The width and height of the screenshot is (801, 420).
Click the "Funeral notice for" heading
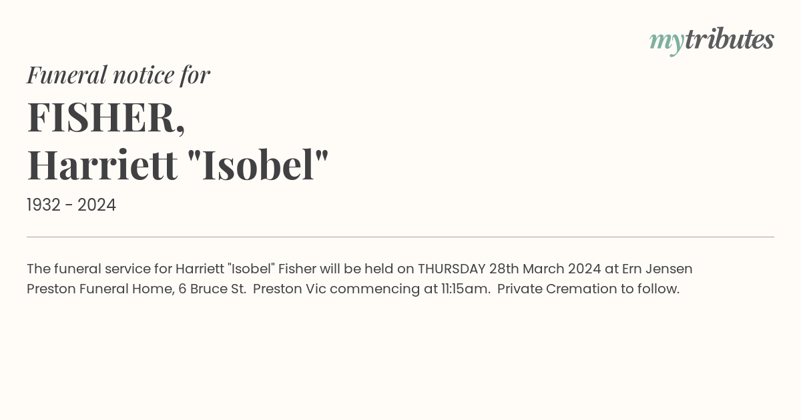click(118, 75)
